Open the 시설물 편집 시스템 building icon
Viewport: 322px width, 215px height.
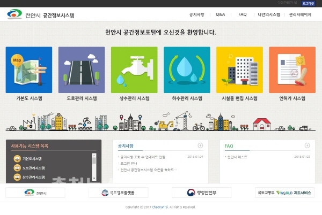click(x=239, y=70)
